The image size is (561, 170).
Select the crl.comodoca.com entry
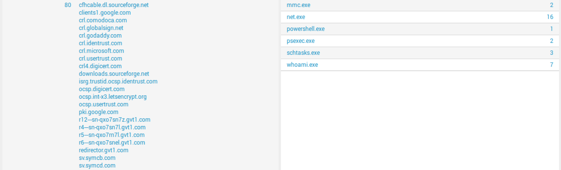click(x=103, y=20)
